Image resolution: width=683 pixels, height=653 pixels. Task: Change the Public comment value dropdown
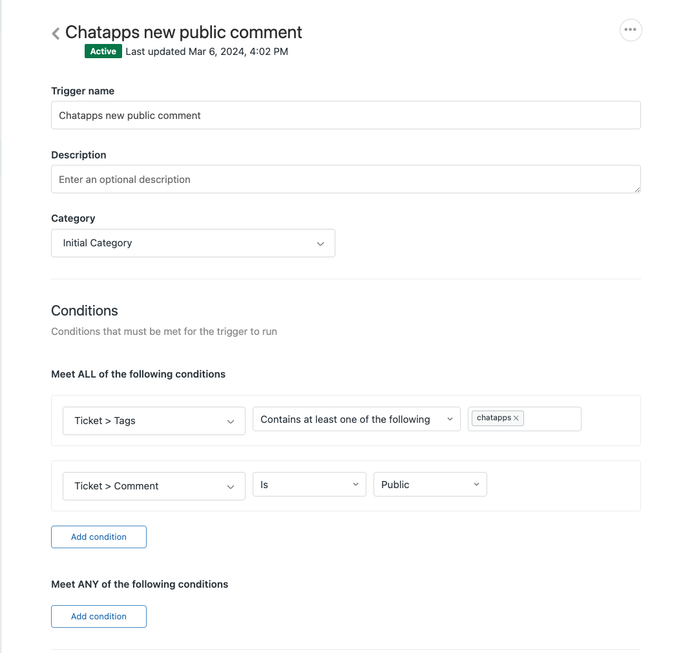pyautogui.click(x=430, y=485)
